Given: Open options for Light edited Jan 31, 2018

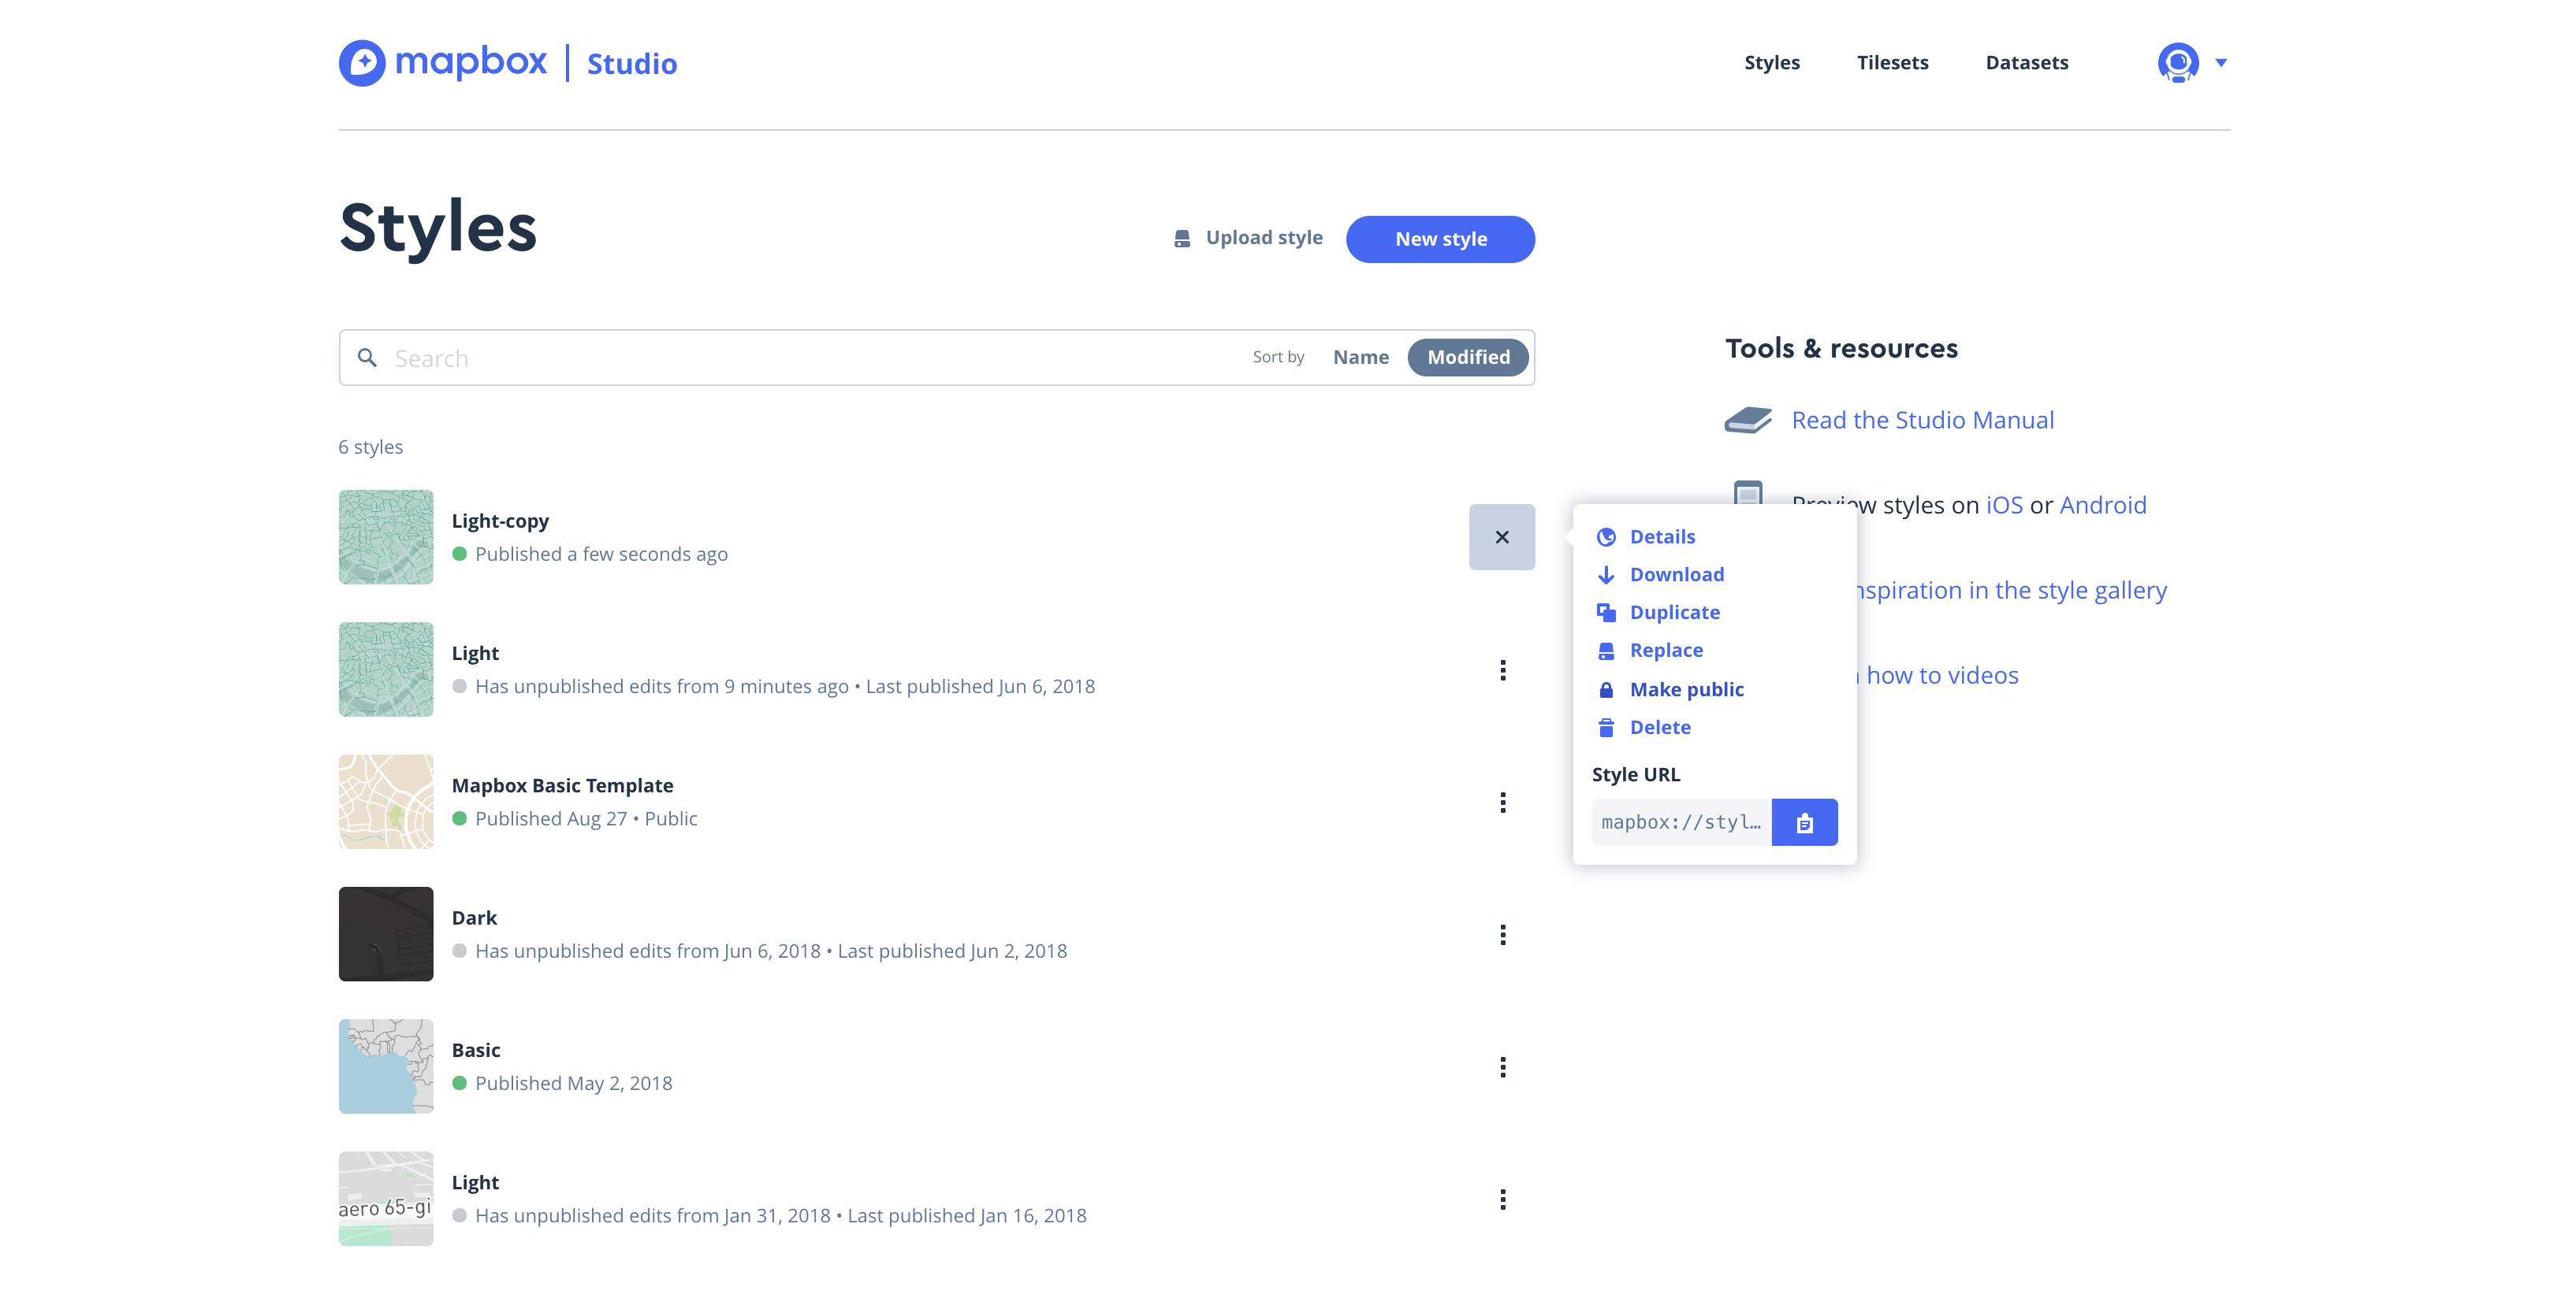Looking at the screenshot, I should click(x=1502, y=1199).
